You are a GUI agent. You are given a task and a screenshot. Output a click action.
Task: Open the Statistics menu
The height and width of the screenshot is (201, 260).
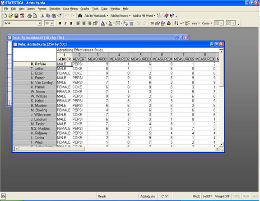(x=55, y=9)
